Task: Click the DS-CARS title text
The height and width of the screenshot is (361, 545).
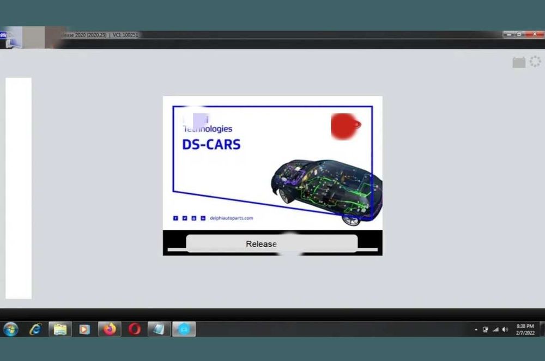Action: (211, 144)
